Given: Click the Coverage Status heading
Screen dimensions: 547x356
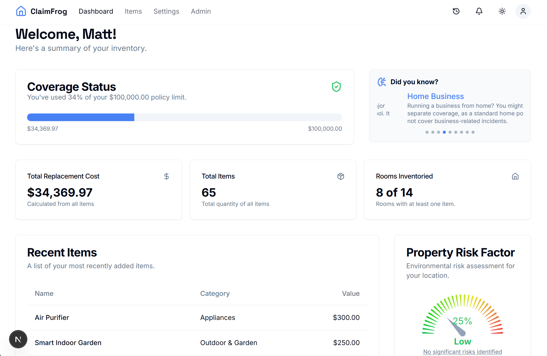Looking at the screenshot, I should coord(71,87).
